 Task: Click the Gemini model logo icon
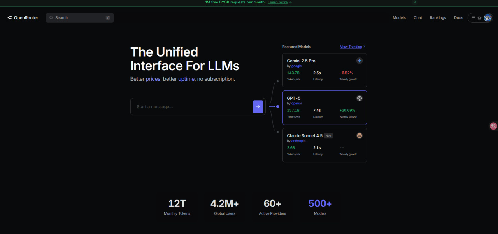(359, 61)
